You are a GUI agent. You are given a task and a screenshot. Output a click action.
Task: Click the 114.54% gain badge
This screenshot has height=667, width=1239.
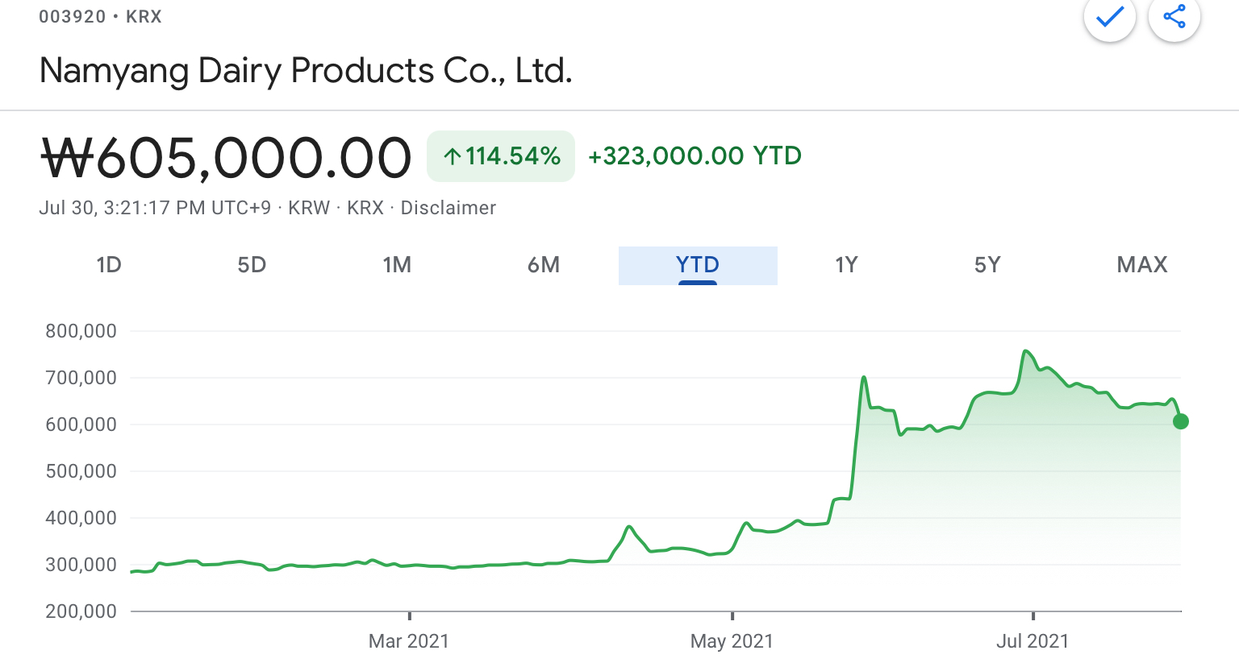pyautogui.click(x=501, y=156)
